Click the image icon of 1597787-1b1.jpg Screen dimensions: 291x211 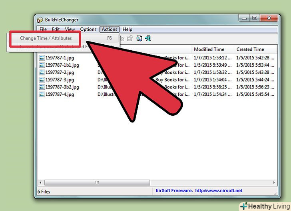click(42, 65)
